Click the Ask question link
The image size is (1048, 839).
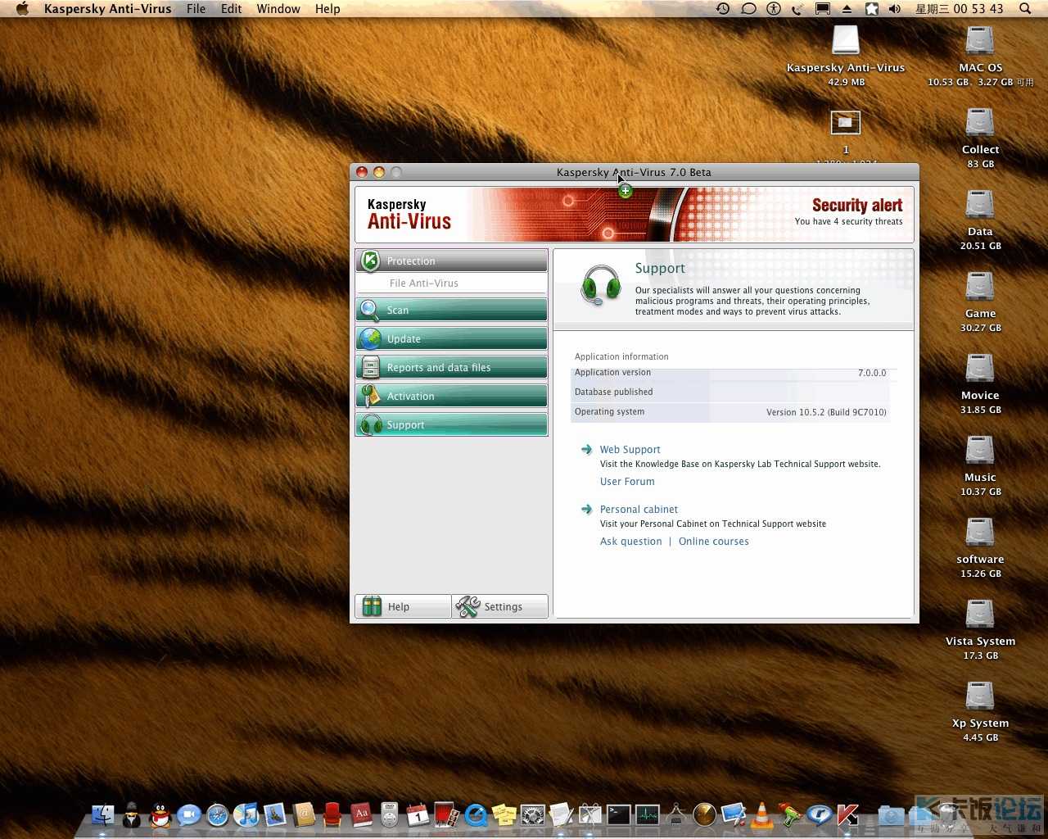click(x=630, y=542)
